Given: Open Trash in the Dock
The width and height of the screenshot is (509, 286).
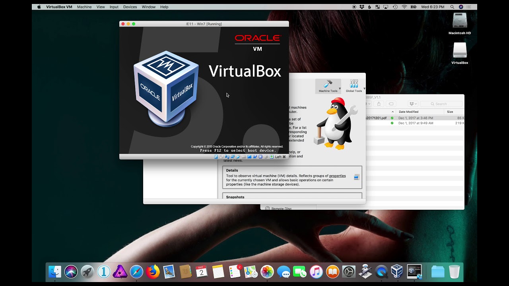Looking at the screenshot, I should click(x=454, y=272).
